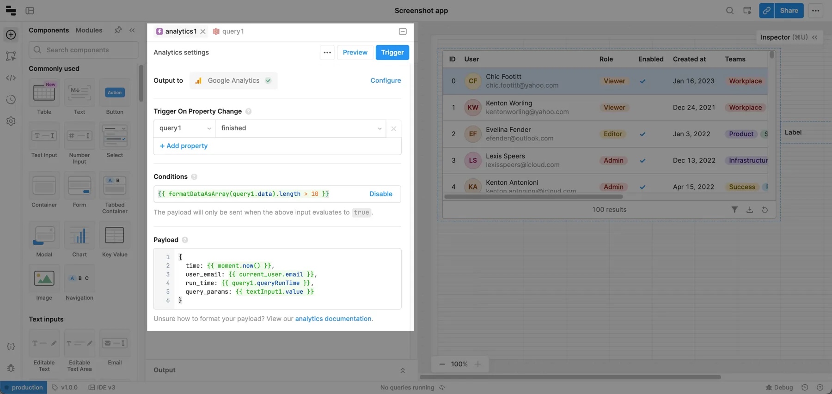The image size is (832, 394).
Task: Minimize the query editor panel
Action: 403,31
